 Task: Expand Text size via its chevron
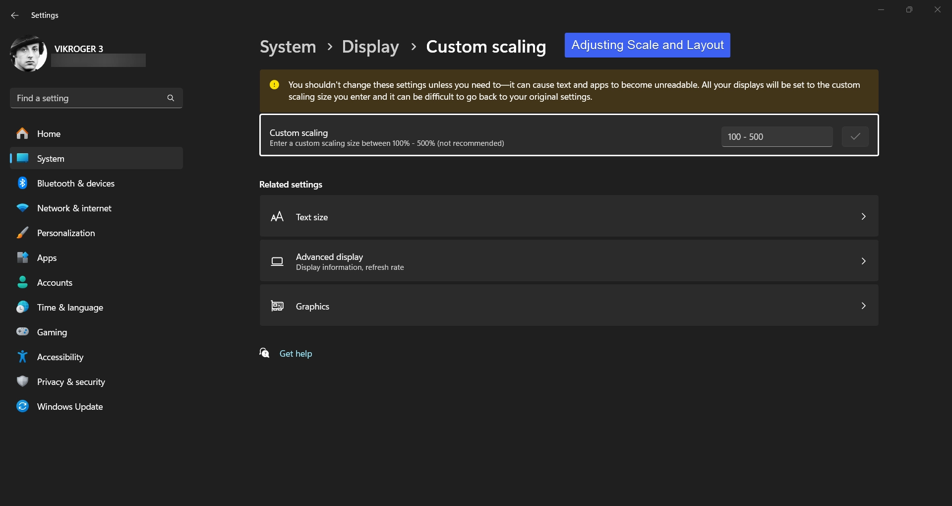pyautogui.click(x=863, y=216)
